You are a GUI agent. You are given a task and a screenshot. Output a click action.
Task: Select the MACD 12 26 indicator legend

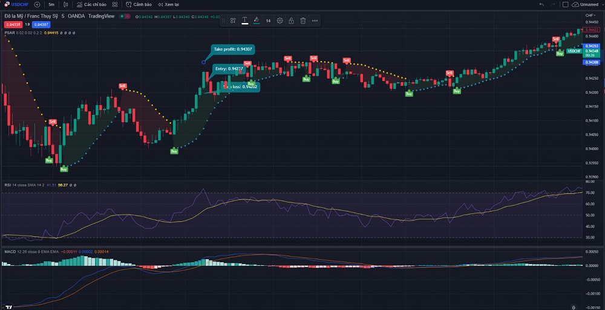click(56, 252)
